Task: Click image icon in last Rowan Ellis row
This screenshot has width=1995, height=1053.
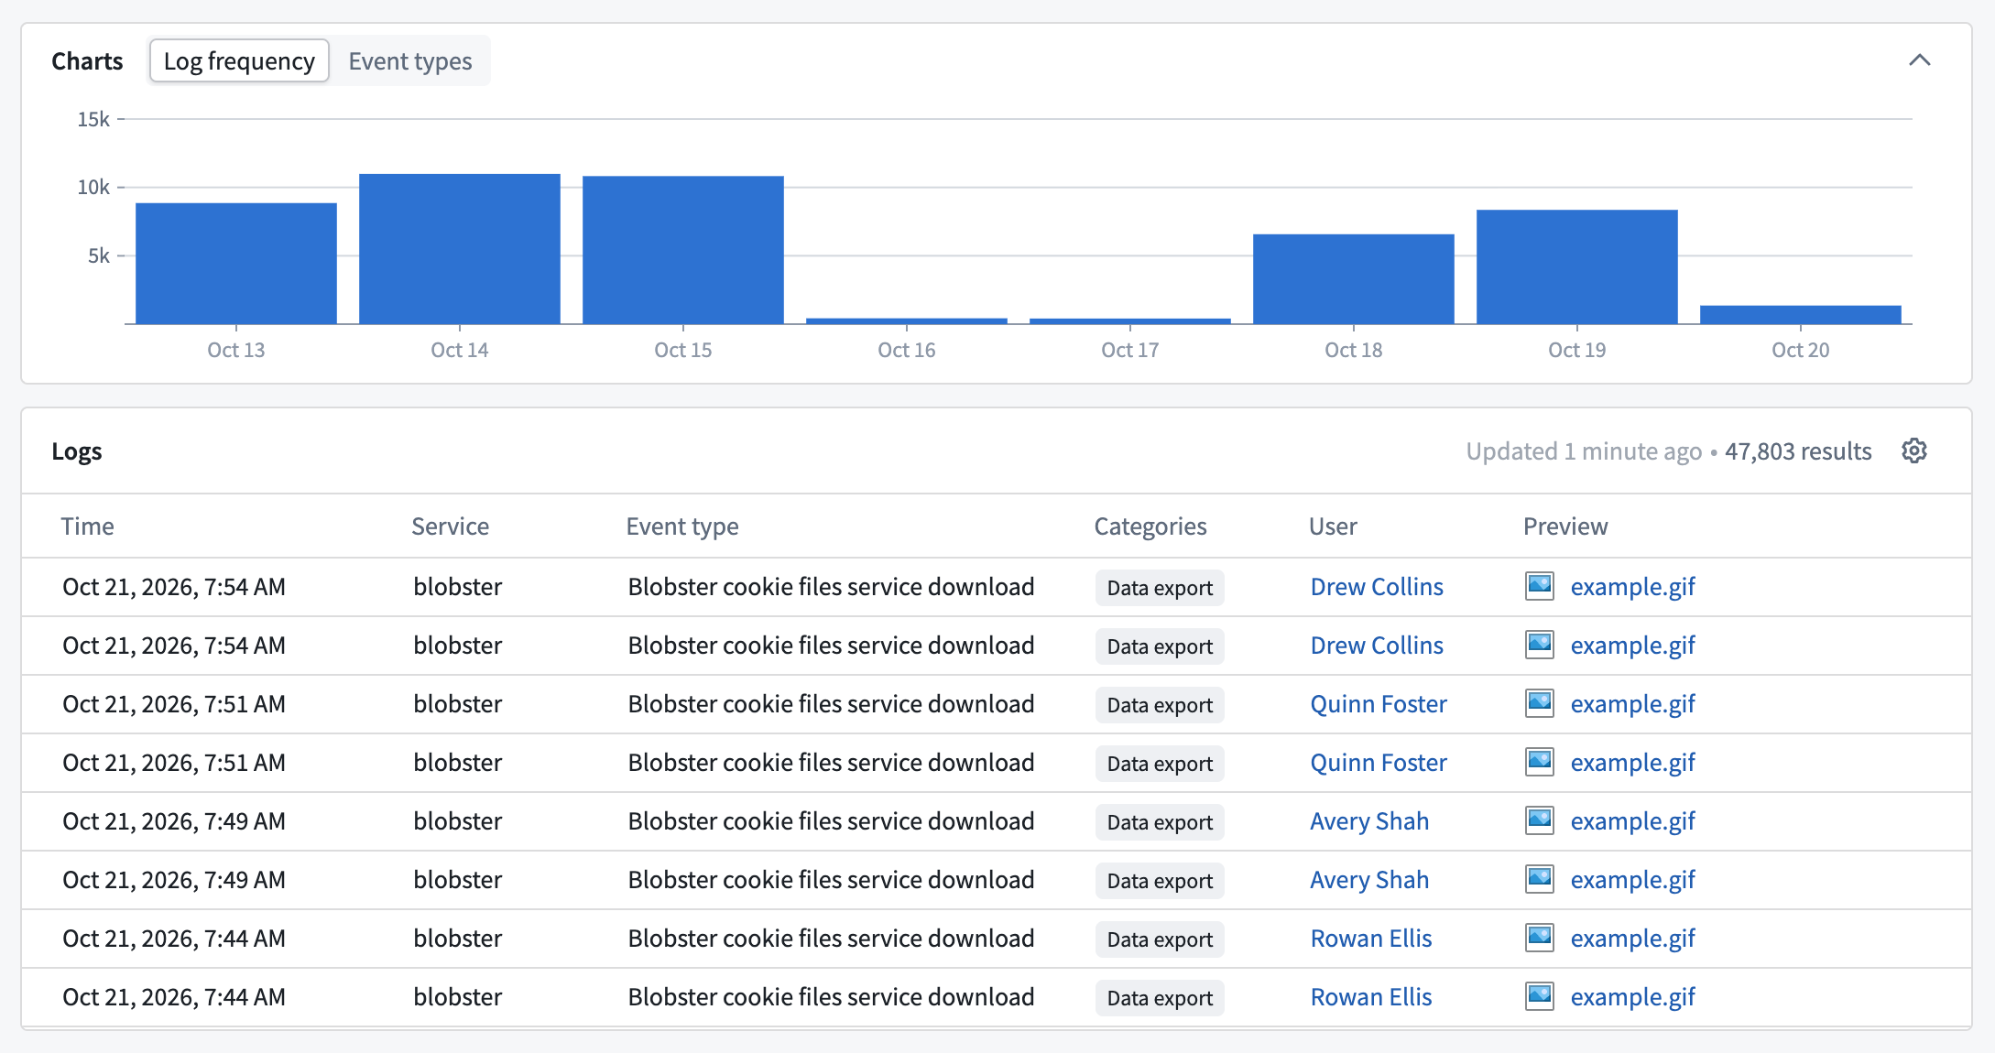Action: (1540, 996)
